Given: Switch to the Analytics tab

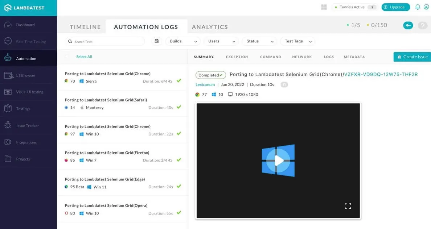Looking at the screenshot, I should tap(210, 27).
